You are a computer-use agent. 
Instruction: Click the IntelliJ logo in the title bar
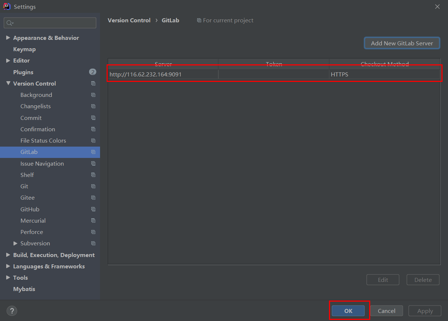click(x=7, y=7)
